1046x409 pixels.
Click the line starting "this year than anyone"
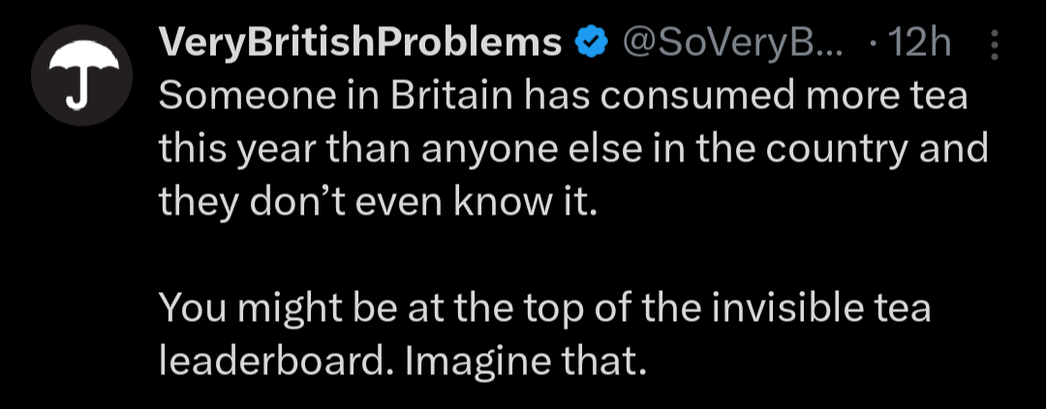click(571, 150)
